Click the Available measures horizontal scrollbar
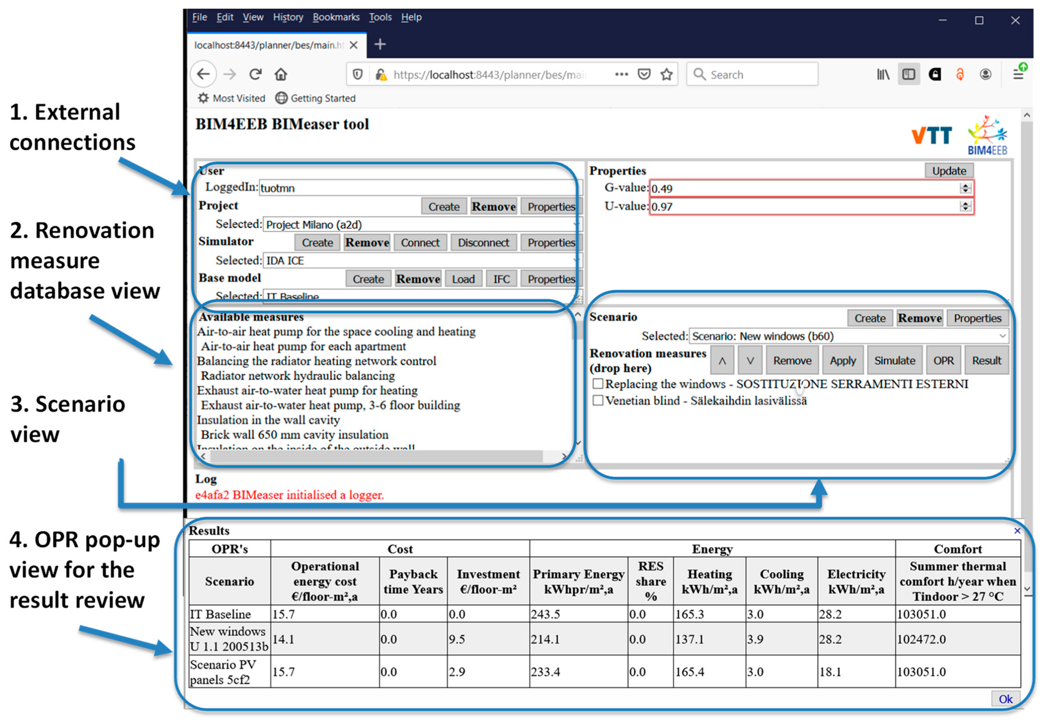 click(x=376, y=457)
